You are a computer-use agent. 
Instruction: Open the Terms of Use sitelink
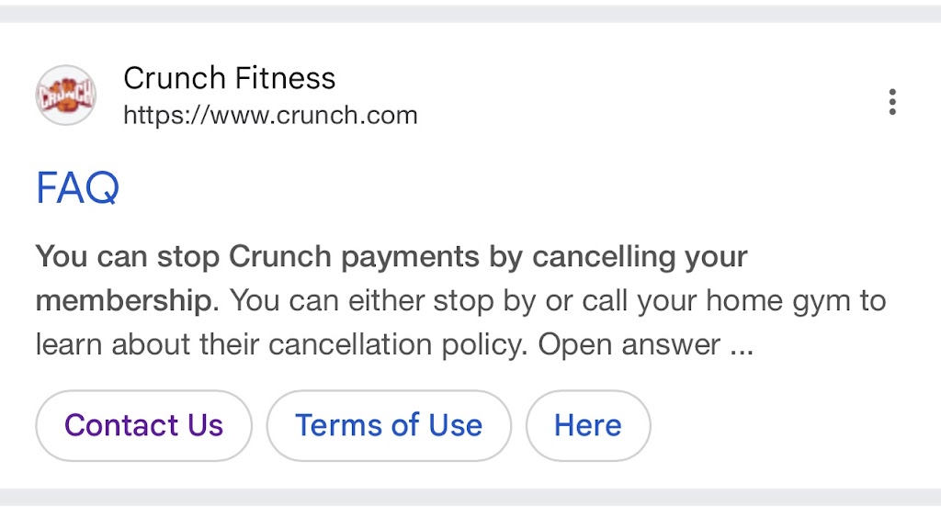click(x=388, y=425)
